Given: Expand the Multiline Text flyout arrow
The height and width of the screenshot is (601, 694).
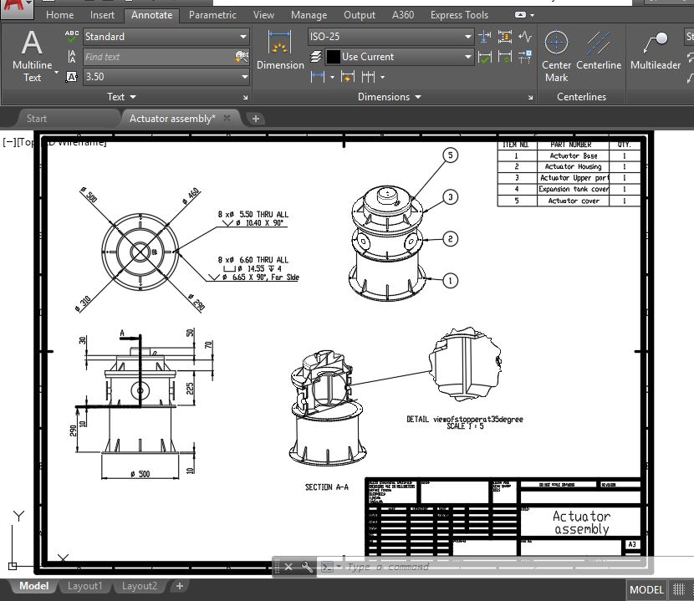Looking at the screenshot, I should (x=56, y=72).
